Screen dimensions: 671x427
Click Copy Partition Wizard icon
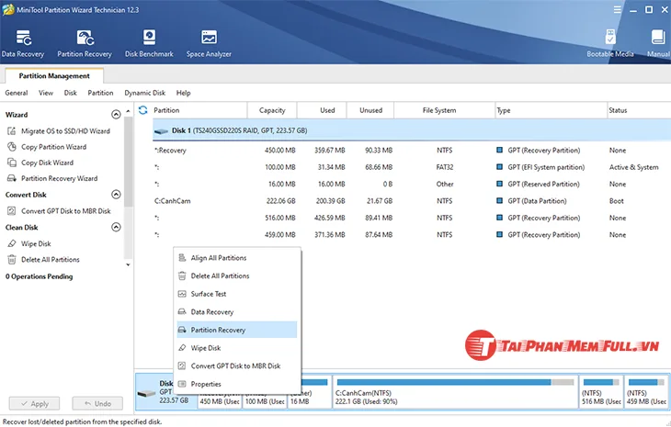click(12, 147)
